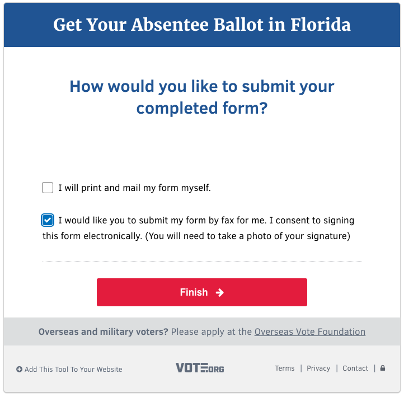
Task: Click the 'Please apply at the' banner text
Action: pyautogui.click(x=212, y=331)
